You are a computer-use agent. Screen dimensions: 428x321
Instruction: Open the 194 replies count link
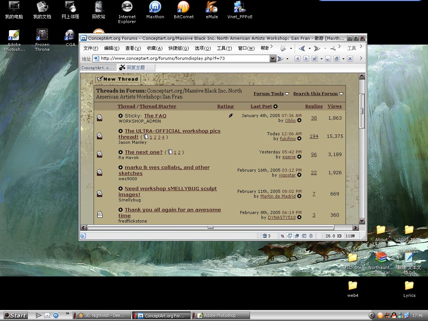(x=314, y=136)
